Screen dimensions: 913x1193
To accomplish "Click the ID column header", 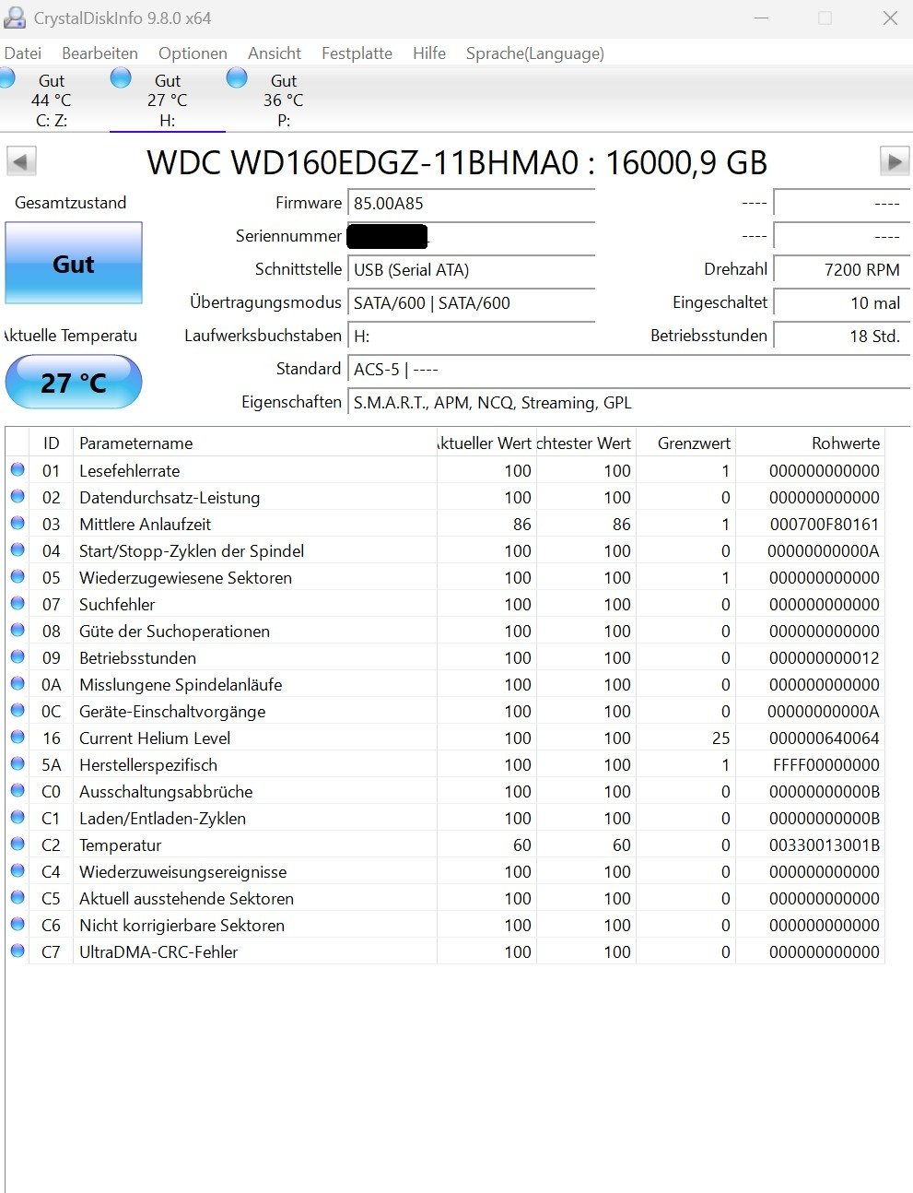I will point(51,443).
